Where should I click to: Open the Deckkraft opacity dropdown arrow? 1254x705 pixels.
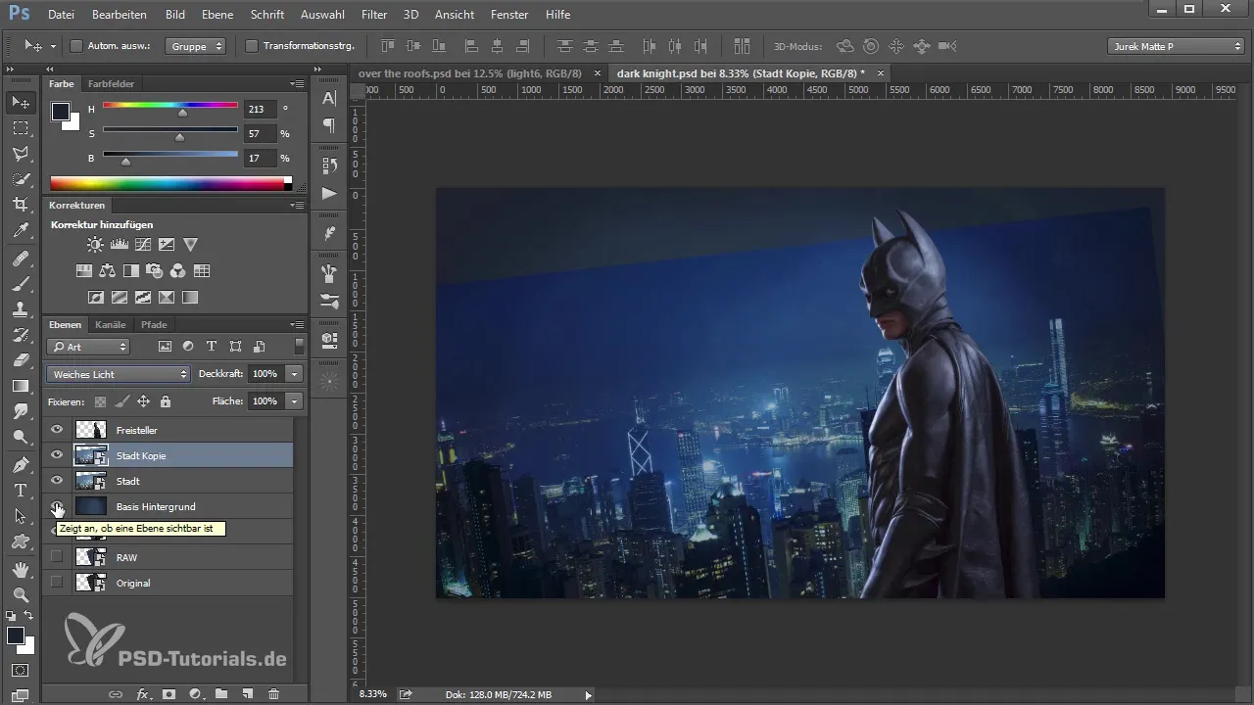click(x=295, y=374)
